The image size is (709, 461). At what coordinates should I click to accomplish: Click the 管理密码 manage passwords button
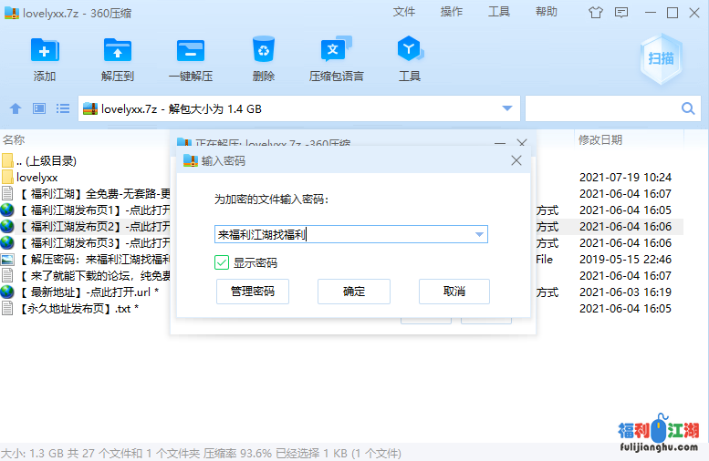point(253,292)
